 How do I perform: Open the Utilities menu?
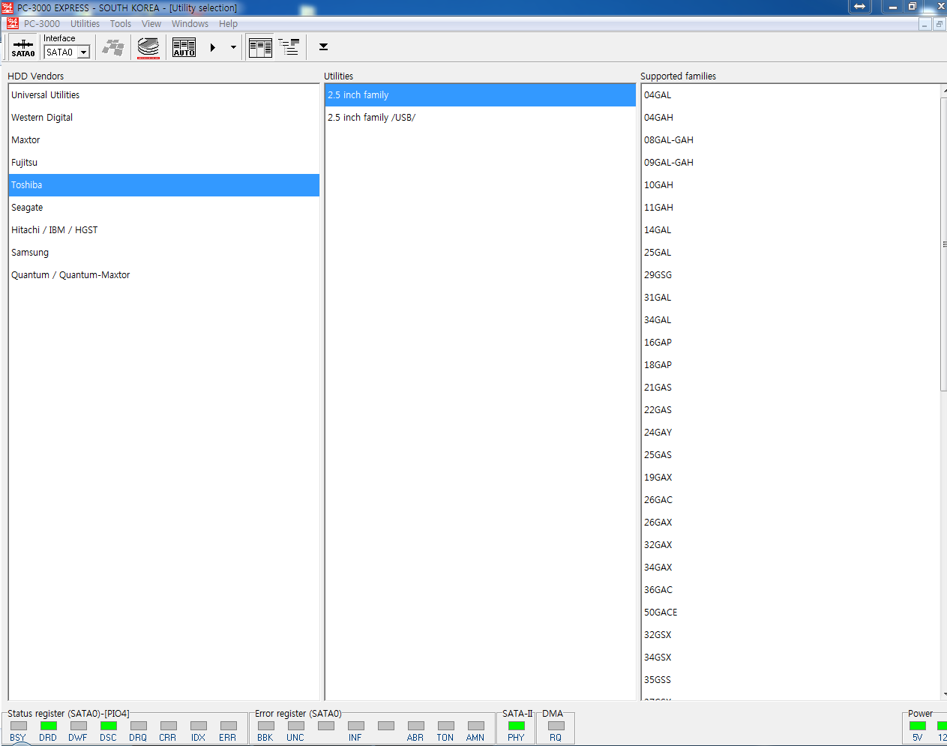click(85, 24)
